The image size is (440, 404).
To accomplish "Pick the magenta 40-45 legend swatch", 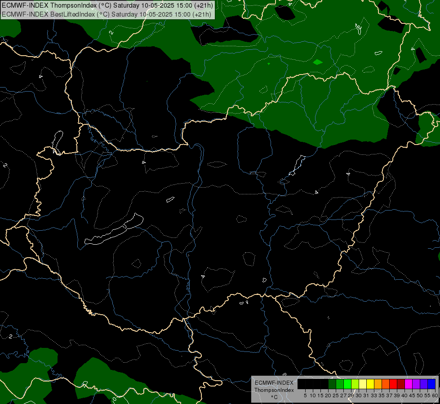I will (x=409, y=384).
